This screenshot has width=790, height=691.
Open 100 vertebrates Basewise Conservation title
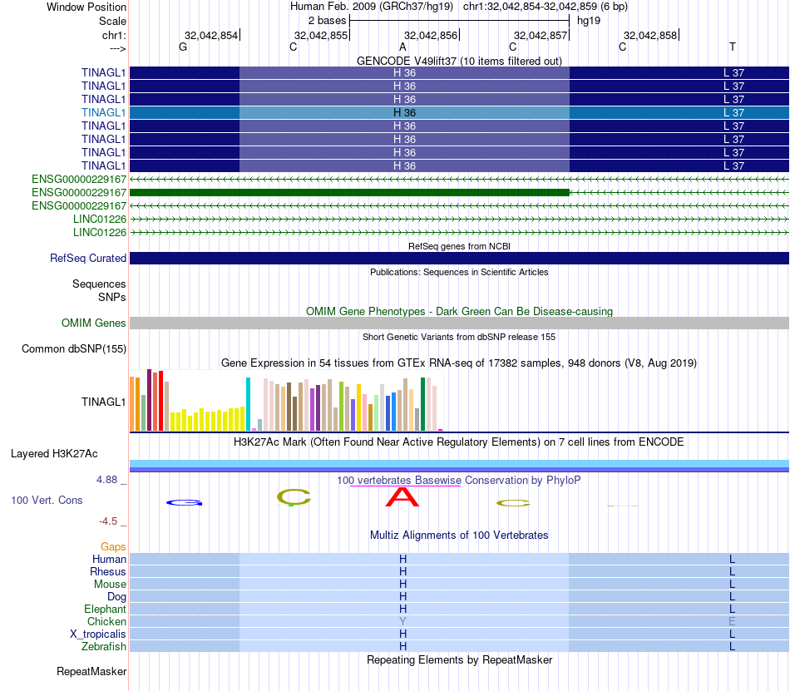[x=459, y=481]
